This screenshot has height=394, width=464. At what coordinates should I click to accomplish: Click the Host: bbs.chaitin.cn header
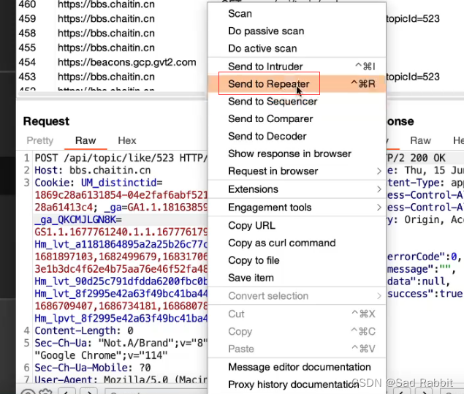93,170
